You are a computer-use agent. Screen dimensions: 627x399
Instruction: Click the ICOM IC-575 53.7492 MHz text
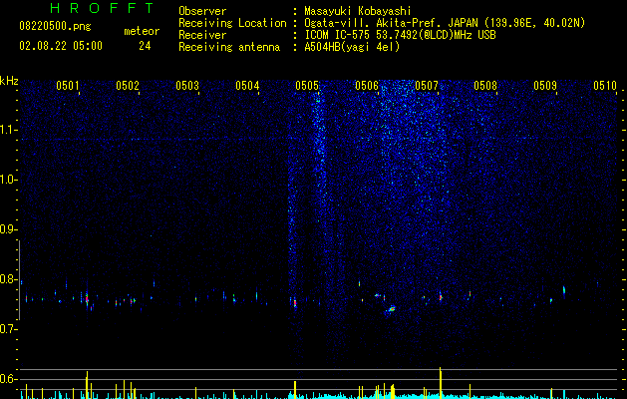[401, 35]
